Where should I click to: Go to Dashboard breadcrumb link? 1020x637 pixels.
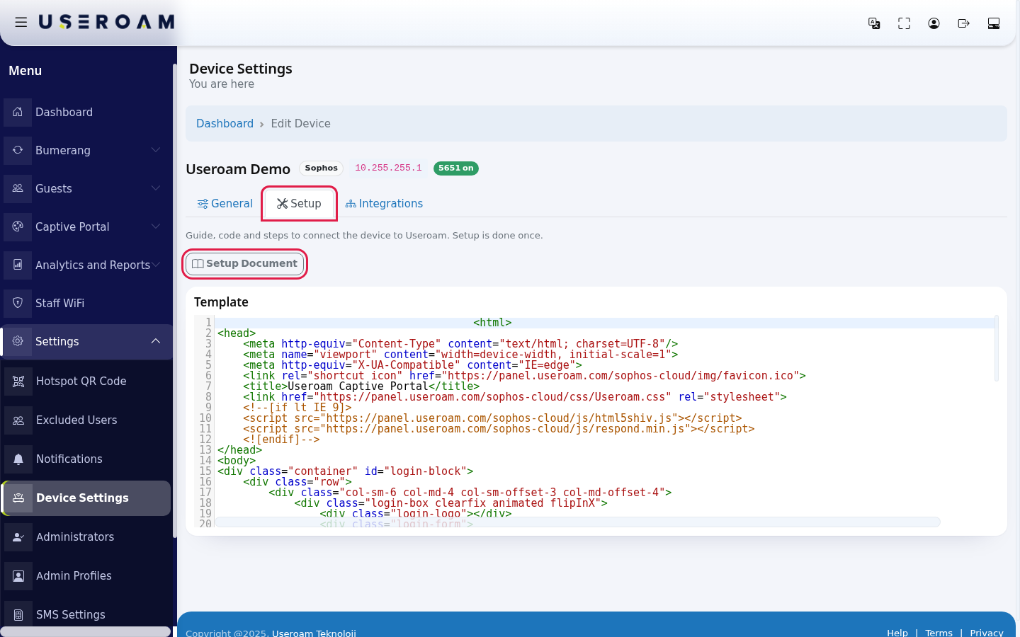point(225,124)
